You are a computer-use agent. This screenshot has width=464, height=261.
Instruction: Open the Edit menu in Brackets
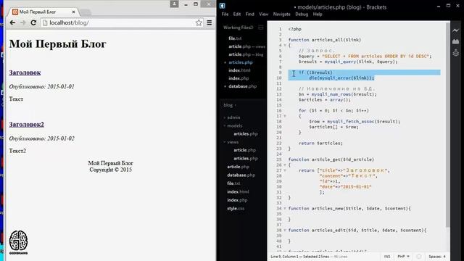(237, 14)
